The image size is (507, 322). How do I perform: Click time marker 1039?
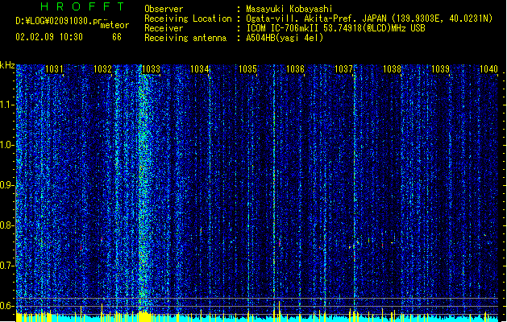[440, 69]
